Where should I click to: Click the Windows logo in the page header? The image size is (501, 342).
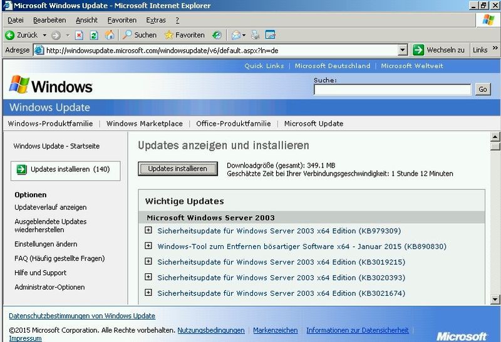pyautogui.click(x=51, y=85)
